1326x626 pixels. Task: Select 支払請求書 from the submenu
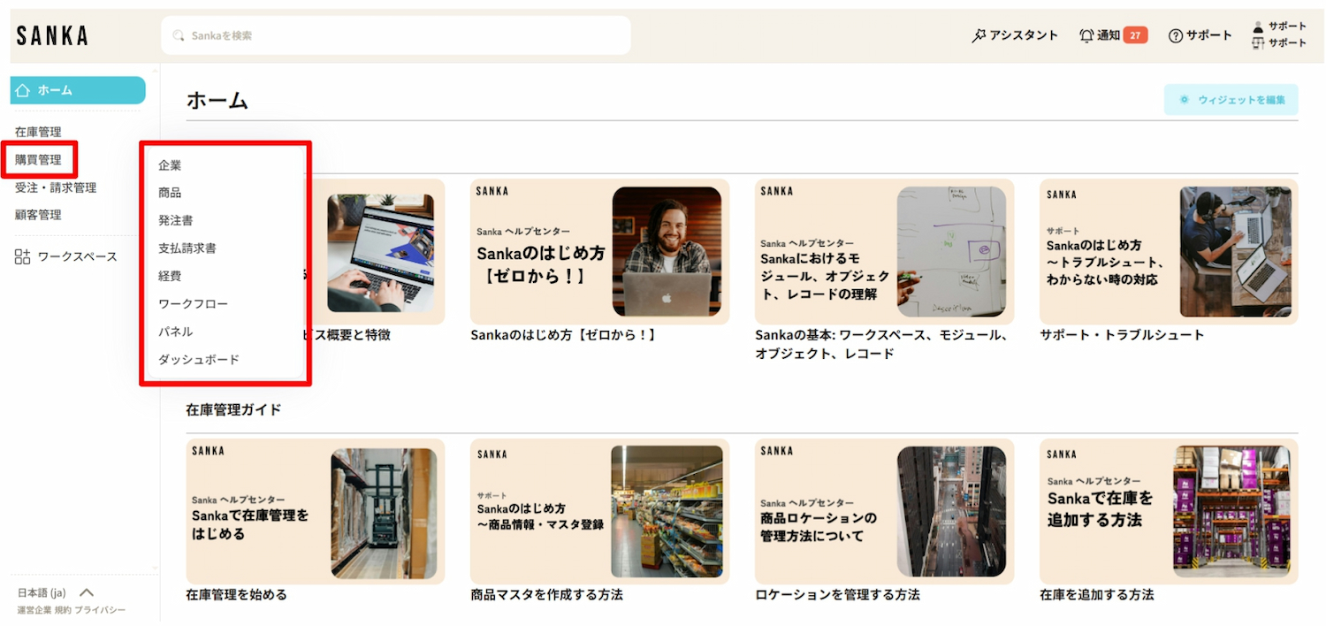click(187, 248)
